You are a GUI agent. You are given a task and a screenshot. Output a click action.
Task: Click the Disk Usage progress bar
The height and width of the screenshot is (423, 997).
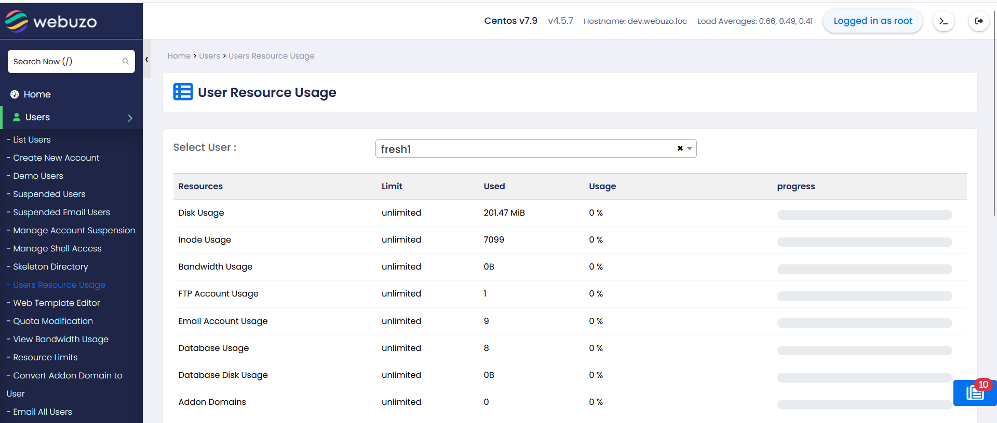click(x=864, y=215)
